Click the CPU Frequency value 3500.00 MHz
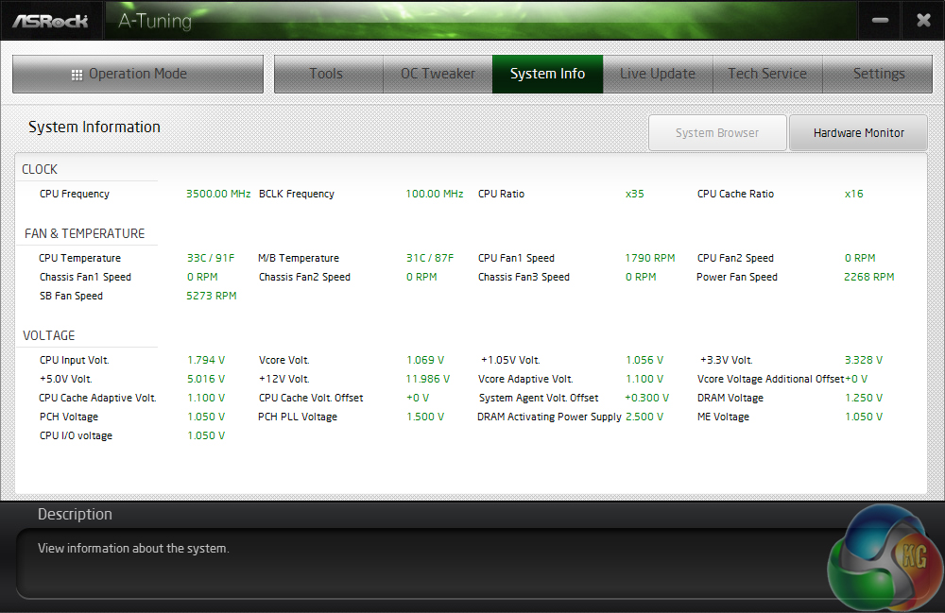The width and height of the screenshot is (945, 613). click(218, 194)
